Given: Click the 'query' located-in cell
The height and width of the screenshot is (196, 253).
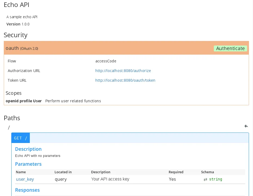Looking at the screenshot, I should pos(61,179).
